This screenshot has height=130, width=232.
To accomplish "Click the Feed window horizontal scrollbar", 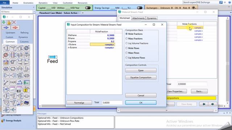I will [x=167, y=110].
